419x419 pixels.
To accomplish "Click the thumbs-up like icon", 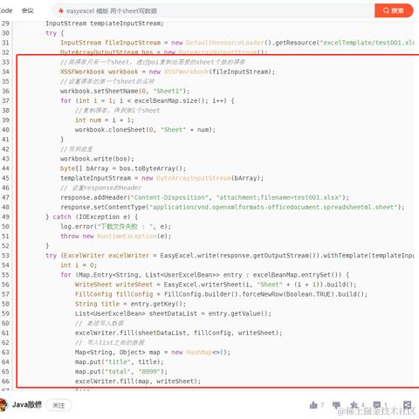I will coord(313,405).
